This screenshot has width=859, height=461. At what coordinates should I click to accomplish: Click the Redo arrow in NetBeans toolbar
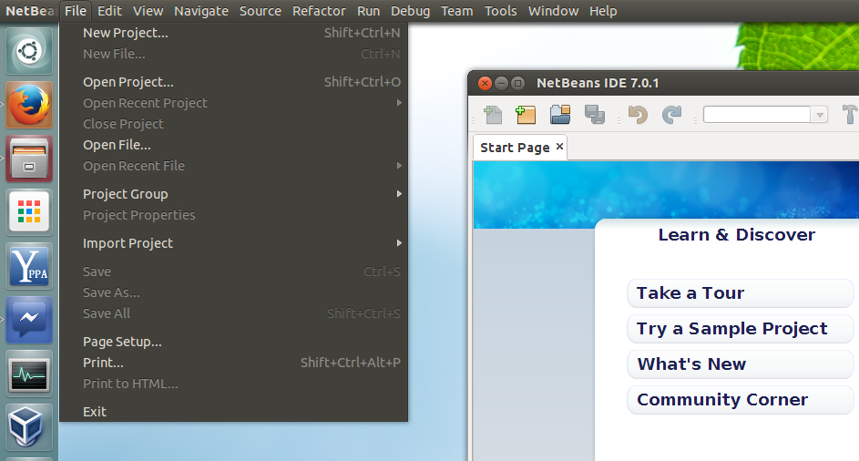coord(671,115)
